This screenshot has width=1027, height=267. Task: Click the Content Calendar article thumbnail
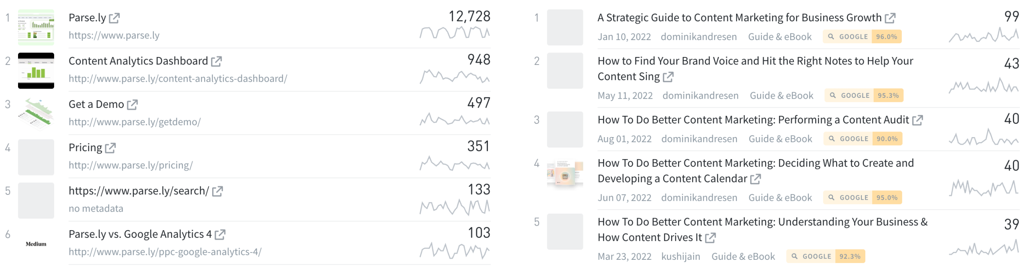tap(565, 173)
